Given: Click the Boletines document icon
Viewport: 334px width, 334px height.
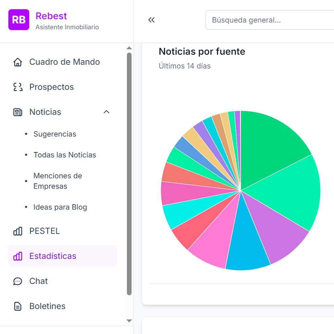Looking at the screenshot, I should pos(18,306).
